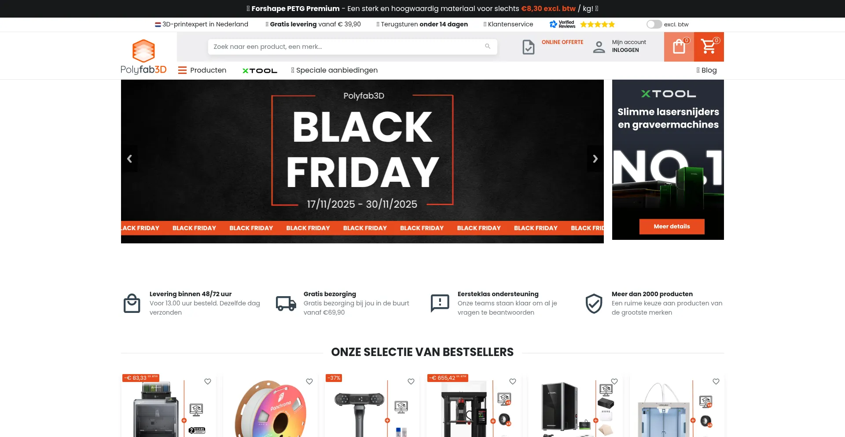This screenshot has height=437, width=845.
Task: Open the online offerte document icon
Action: (528, 47)
